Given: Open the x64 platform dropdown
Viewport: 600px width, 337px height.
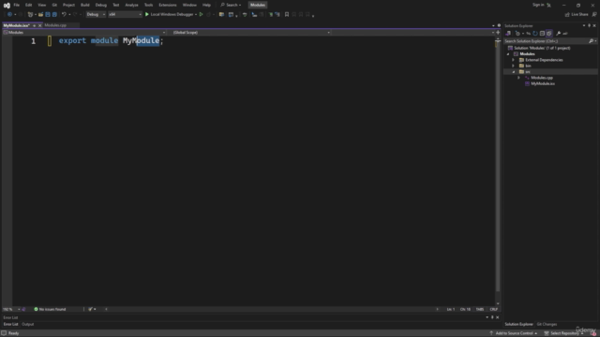Looking at the screenshot, I should [x=125, y=15].
